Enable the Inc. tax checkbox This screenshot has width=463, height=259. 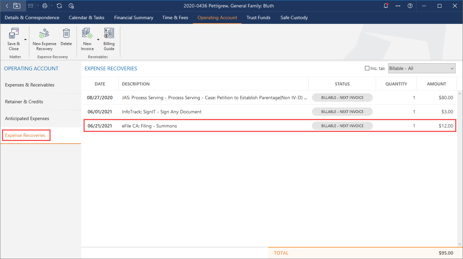coord(367,68)
